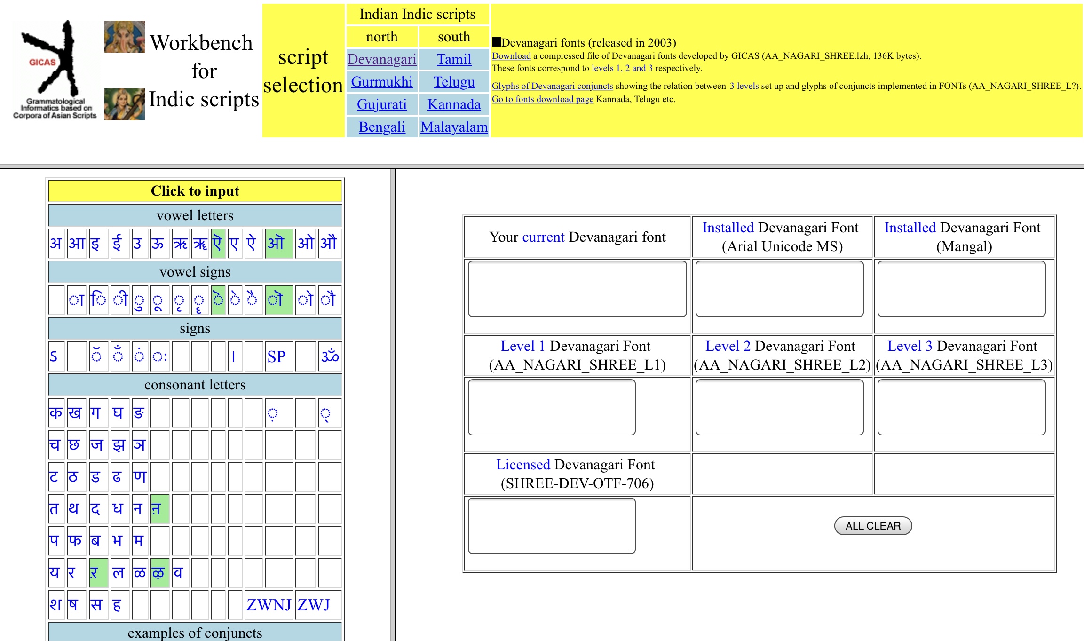The height and width of the screenshot is (641, 1084).
Task: Focus the current Devanagari font text box
Action: click(577, 289)
